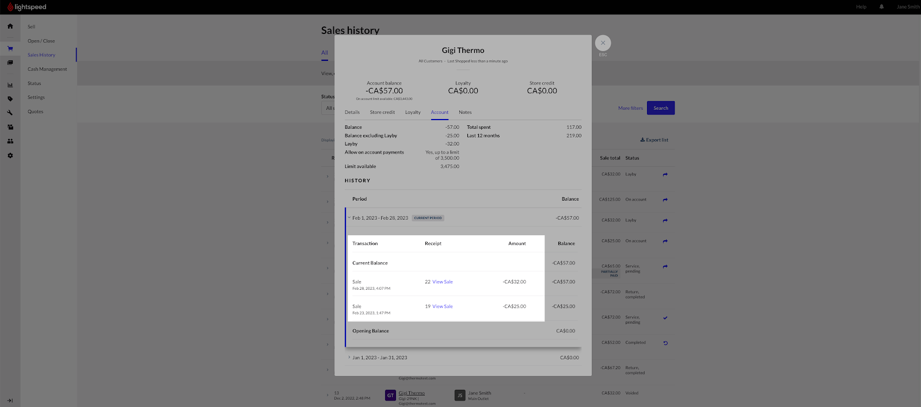Click View Sale for receipt 19
Screen dimensions: 921x407
tap(443, 306)
